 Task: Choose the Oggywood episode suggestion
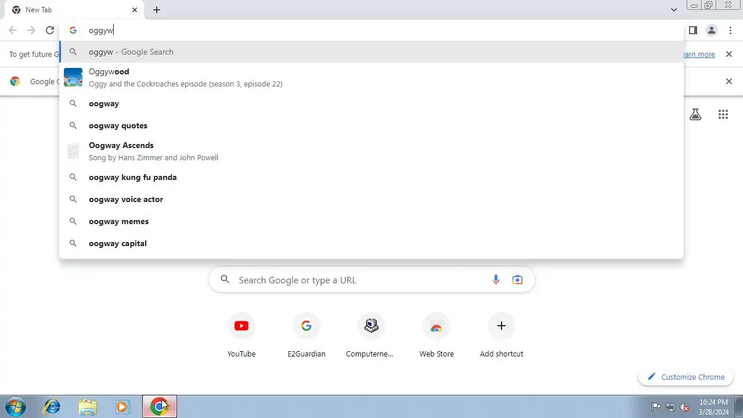click(x=371, y=77)
